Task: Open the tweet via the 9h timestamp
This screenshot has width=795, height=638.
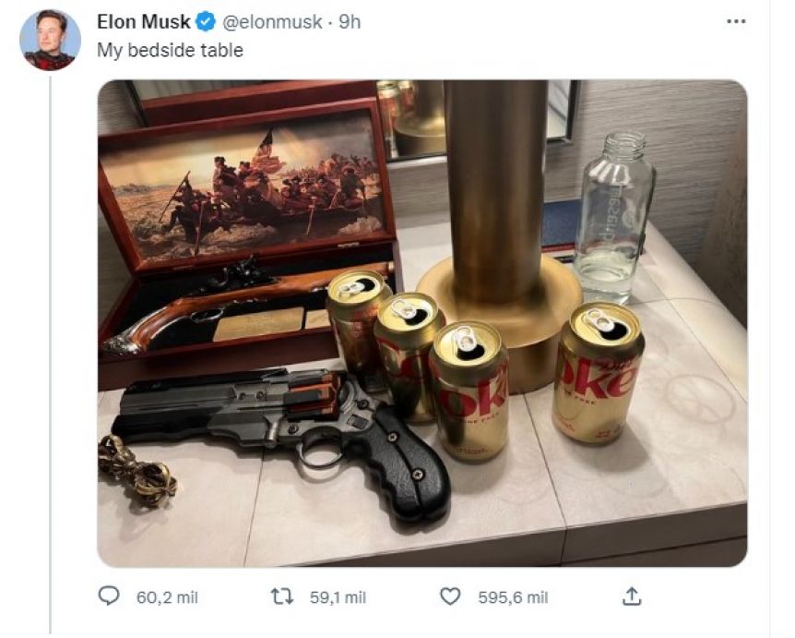Action: pyautogui.click(x=350, y=22)
